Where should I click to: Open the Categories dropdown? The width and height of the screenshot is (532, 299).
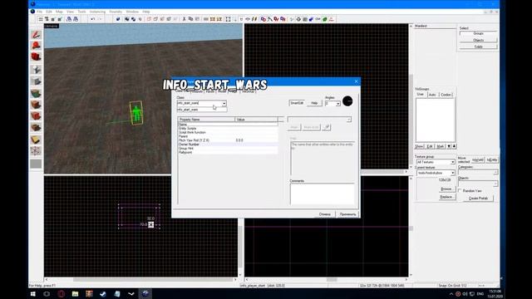pyautogui.click(x=495, y=173)
